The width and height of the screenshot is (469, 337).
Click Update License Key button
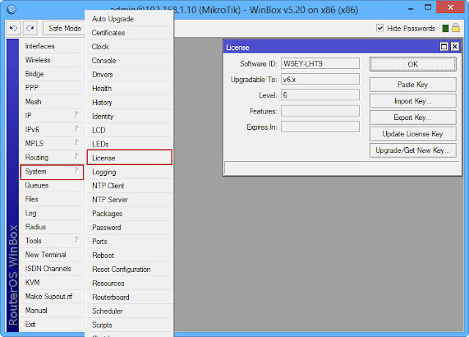pyautogui.click(x=413, y=134)
